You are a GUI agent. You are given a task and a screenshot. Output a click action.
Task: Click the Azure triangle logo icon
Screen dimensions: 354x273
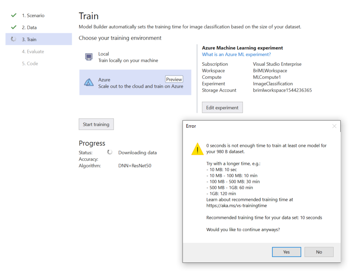(x=89, y=82)
